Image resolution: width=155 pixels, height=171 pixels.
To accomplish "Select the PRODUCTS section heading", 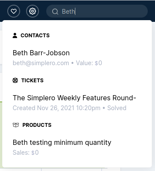I will coord(37,125).
